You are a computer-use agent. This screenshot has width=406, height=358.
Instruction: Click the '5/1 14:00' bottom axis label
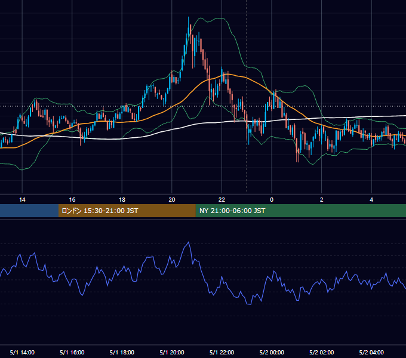point(22,352)
